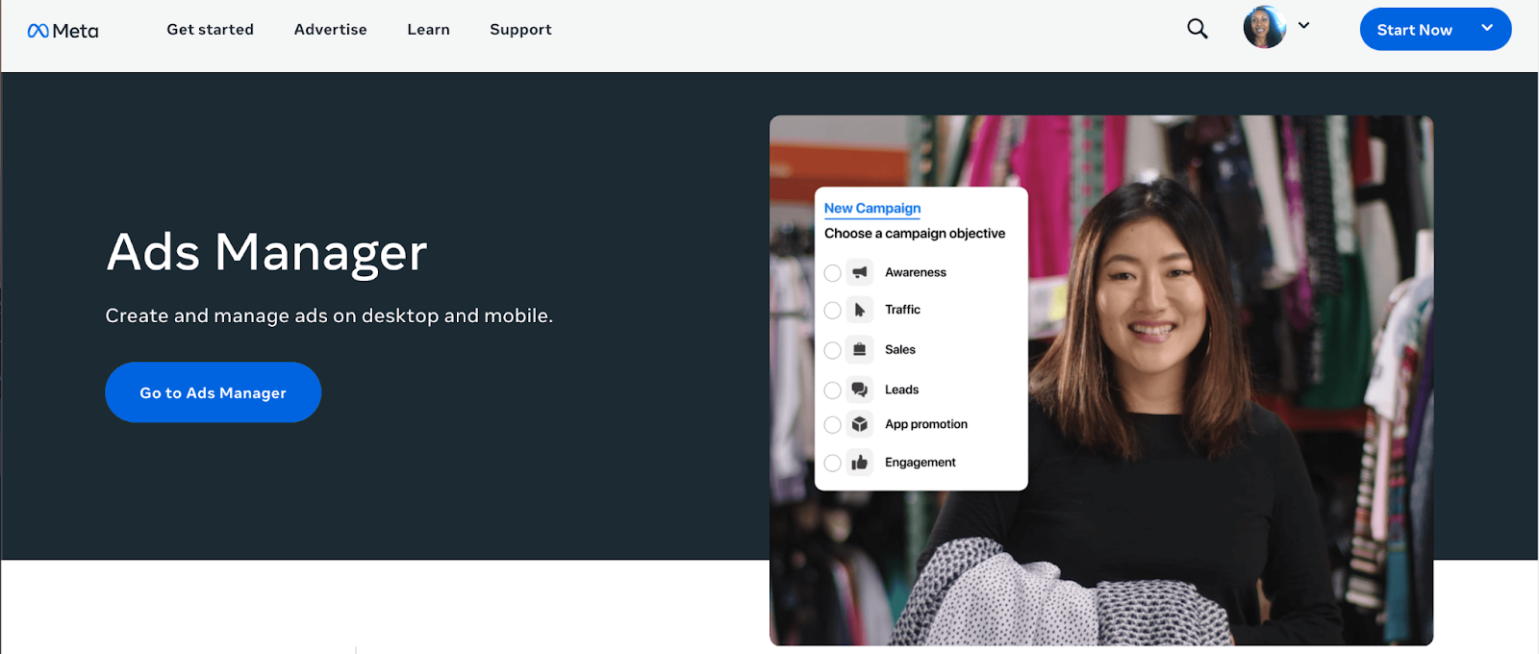The width and height of the screenshot is (1539, 654).
Task: Open the Learn menu
Action: pyautogui.click(x=429, y=30)
